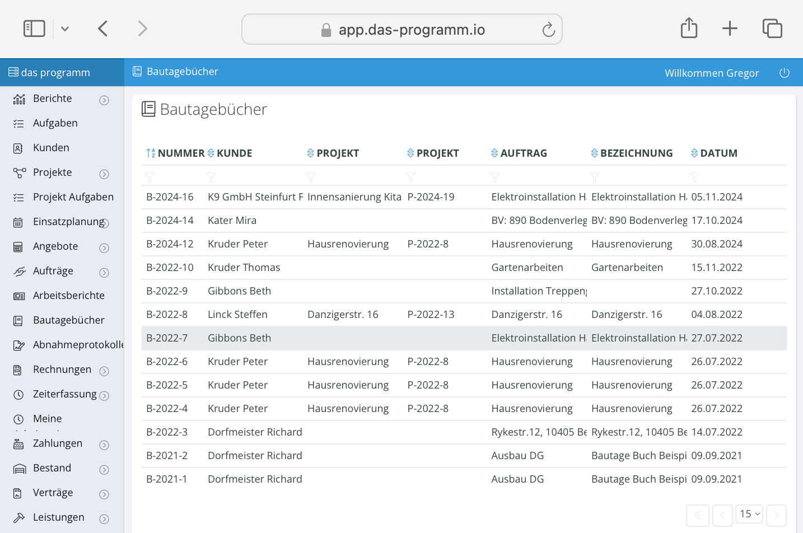Click the Aufträge handshake icon

(x=20, y=272)
